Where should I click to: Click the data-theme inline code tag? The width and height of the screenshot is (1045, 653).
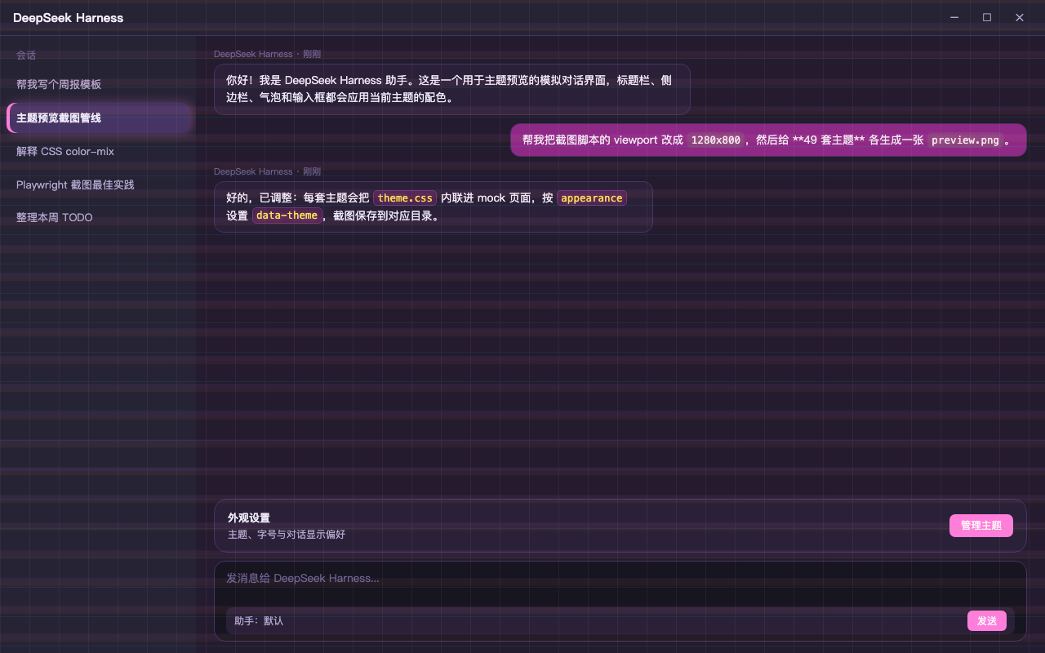pos(287,215)
